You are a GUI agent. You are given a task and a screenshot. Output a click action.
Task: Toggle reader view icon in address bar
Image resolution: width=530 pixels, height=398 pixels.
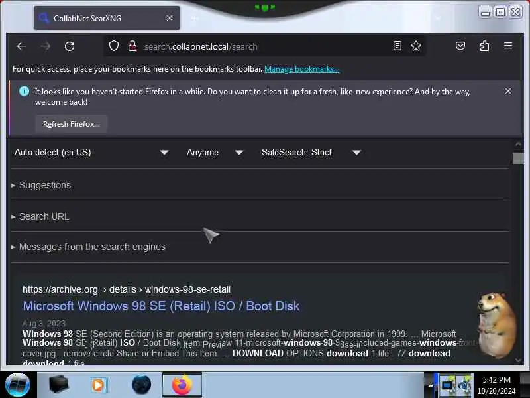point(397,46)
